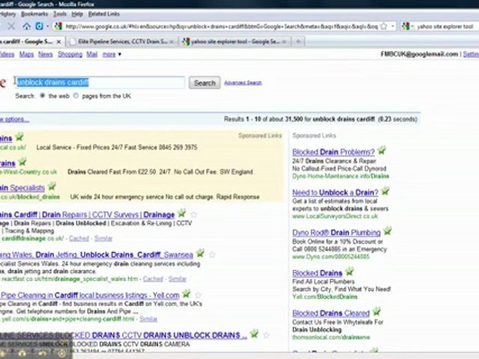Image resolution: width=479 pixels, height=359 pixels.
Task: Open the Bookmarks menu
Action: click(x=34, y=14)
